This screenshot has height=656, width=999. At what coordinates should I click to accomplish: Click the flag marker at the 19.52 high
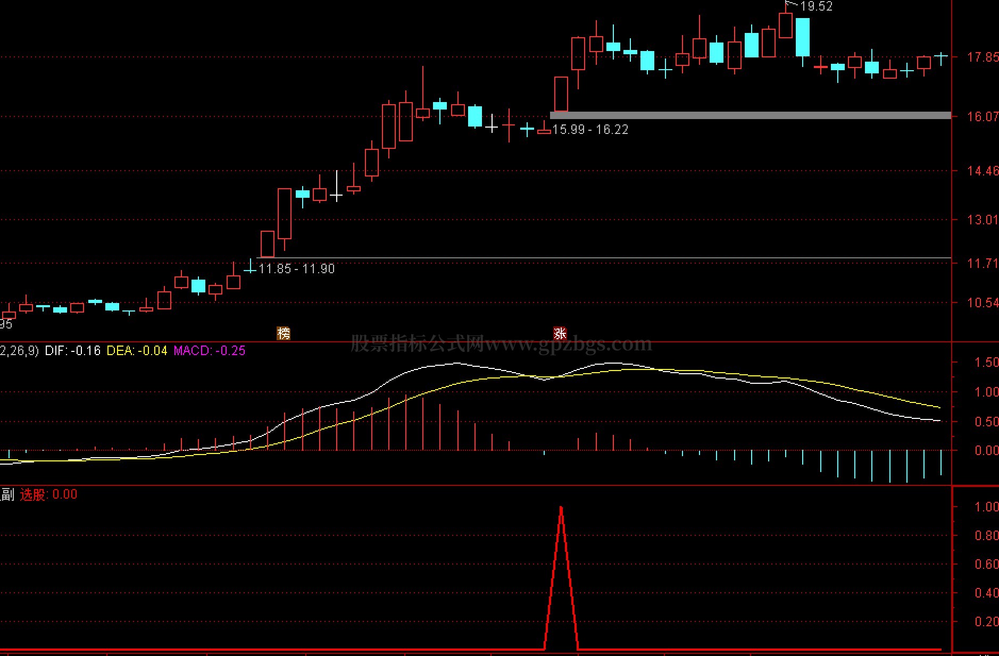coord(790,5)
